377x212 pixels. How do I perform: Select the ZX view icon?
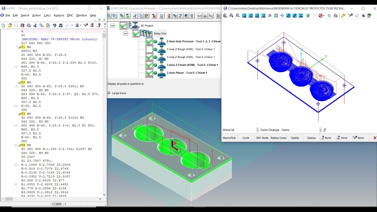(251, 16)
